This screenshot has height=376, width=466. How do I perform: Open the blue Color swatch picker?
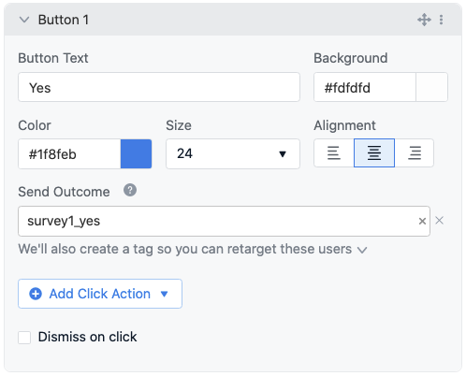tap(137, 154)
